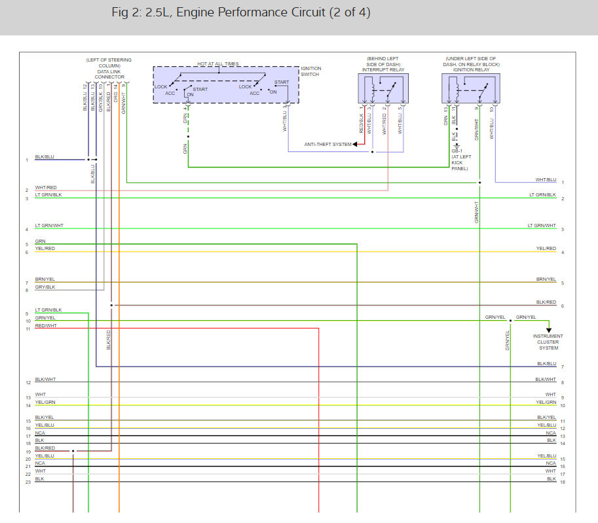
Task: Select the LT GRN/BLK label at right pin 2
Action: point(542,195)
